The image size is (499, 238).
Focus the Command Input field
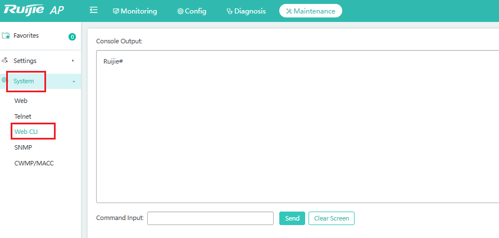pos(210,218)
